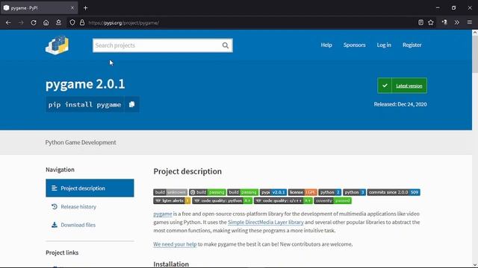Image resolution: width=478 pixels, height=268 pixels.
Task: Select the pygame · PyPI tab
Action: click(x=39, y=8)
